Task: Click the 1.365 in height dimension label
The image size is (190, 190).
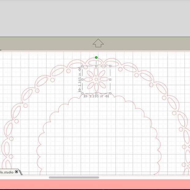Action: click(x=79, y=80)
